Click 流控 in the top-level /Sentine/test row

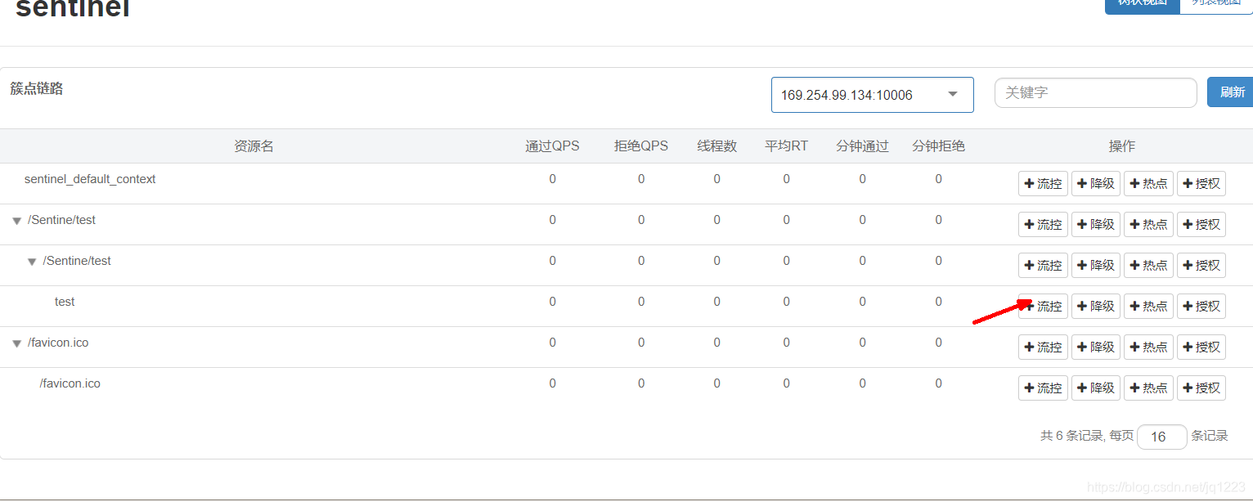tap(1043, 225)
